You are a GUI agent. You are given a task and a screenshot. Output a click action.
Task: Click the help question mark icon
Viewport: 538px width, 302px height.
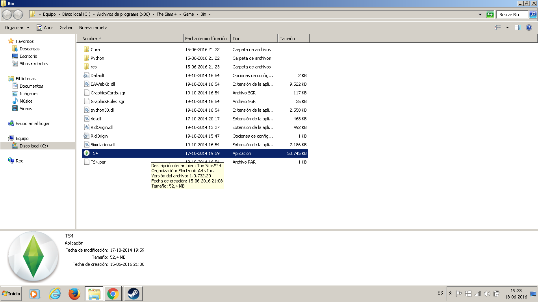(529, 28)
